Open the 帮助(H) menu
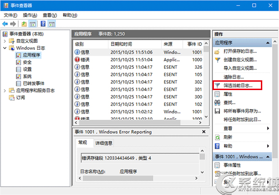 coord(70,15)
